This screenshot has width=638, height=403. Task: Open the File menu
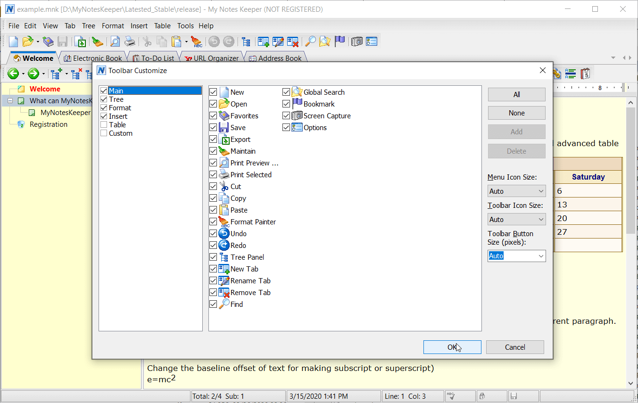pyautogui.click(x=14, y=26)
